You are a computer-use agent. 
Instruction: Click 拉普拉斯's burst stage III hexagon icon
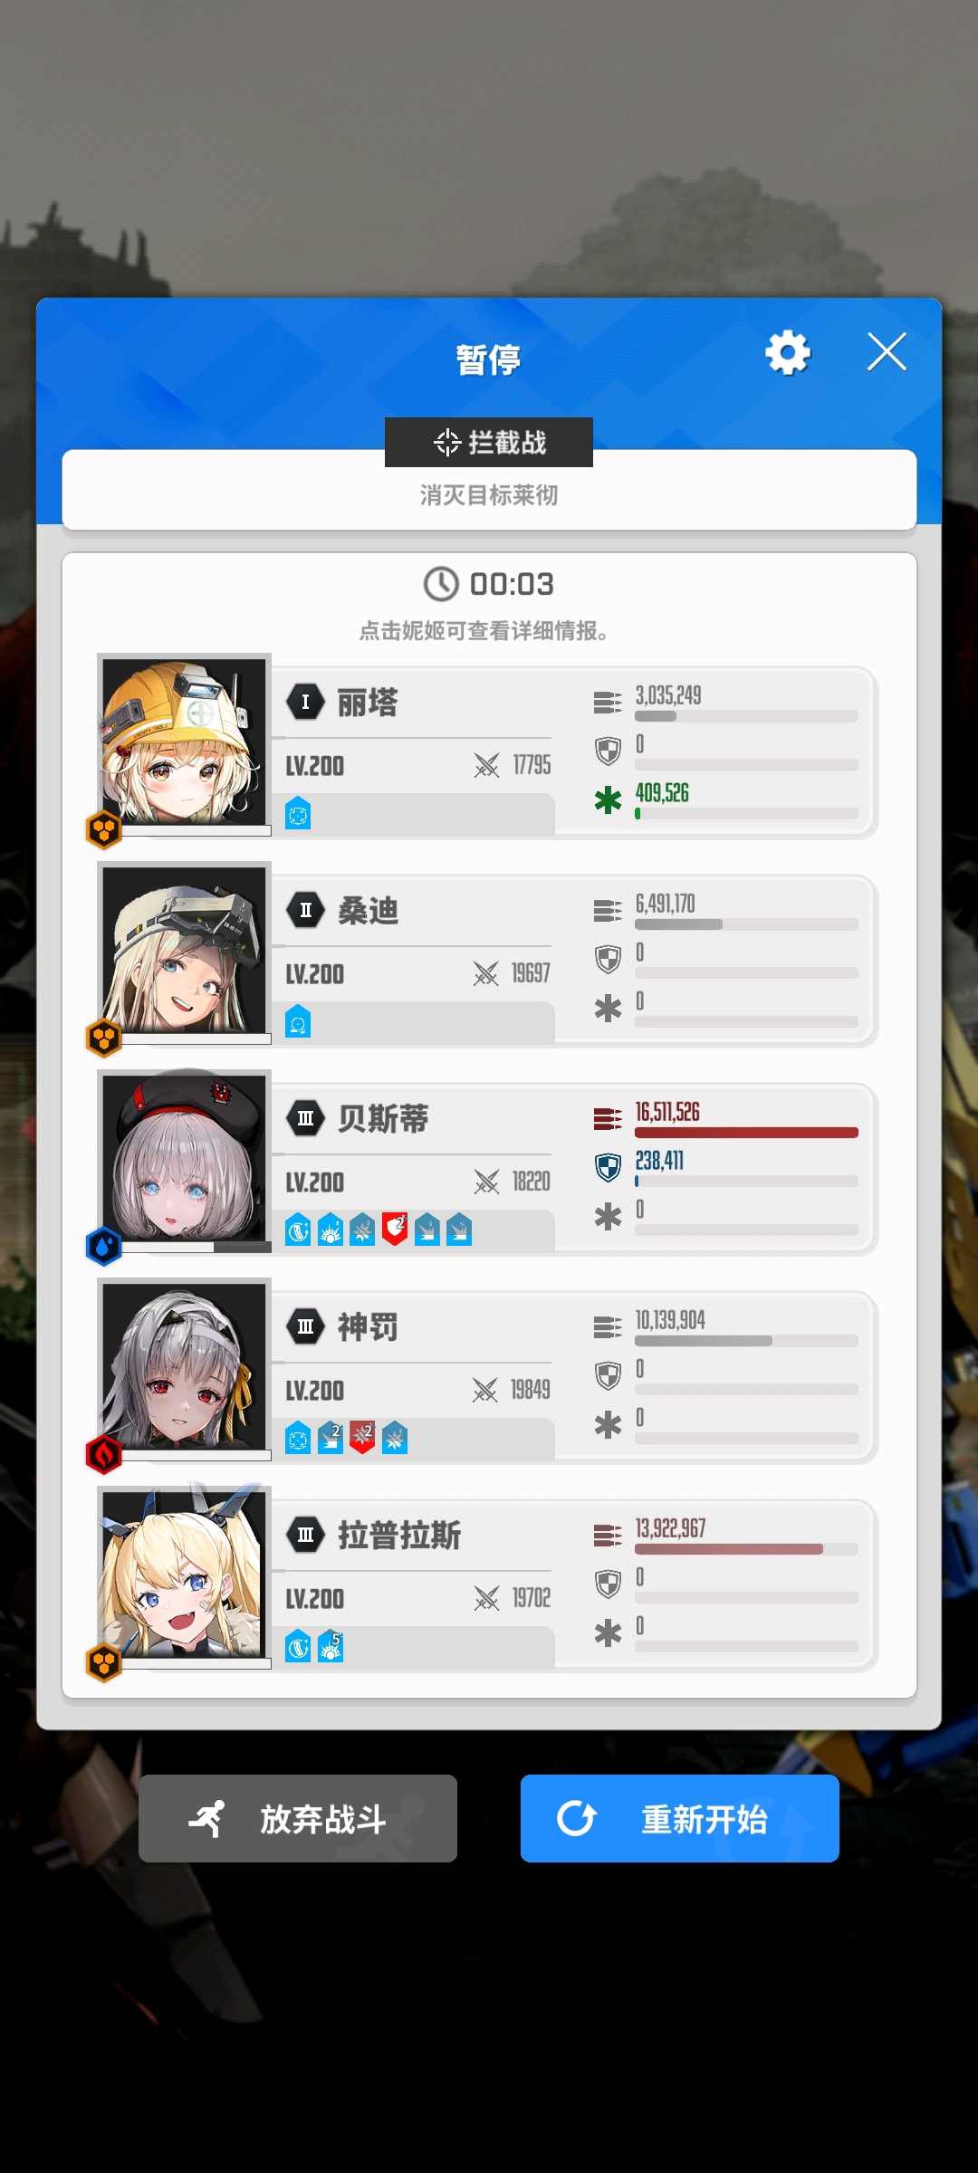point(306,1535)
